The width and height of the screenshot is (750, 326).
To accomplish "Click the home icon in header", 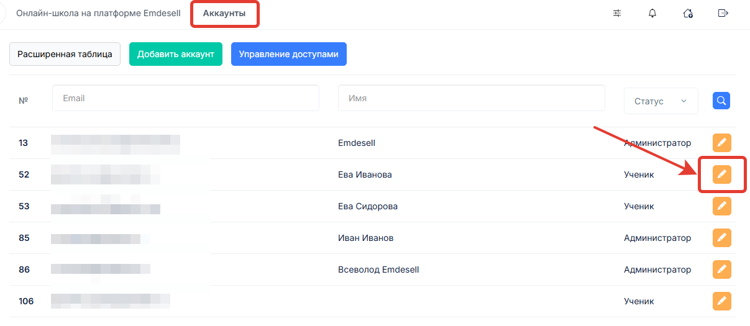I will tap(688, 13).
